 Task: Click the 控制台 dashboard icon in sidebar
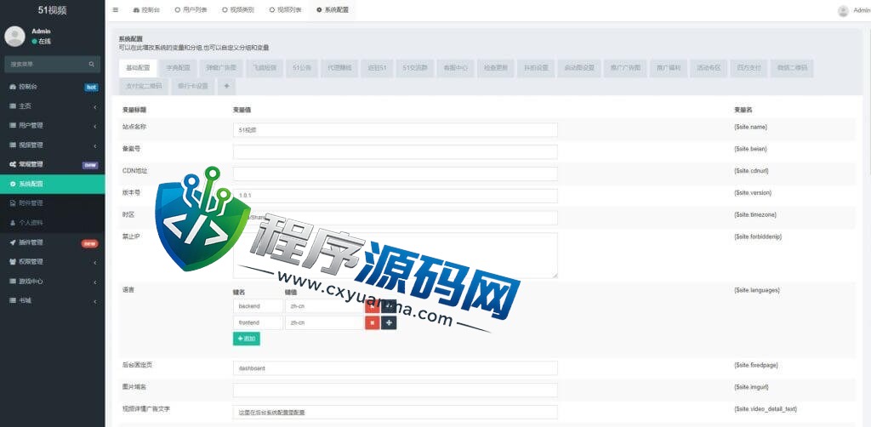click(13, 87)
